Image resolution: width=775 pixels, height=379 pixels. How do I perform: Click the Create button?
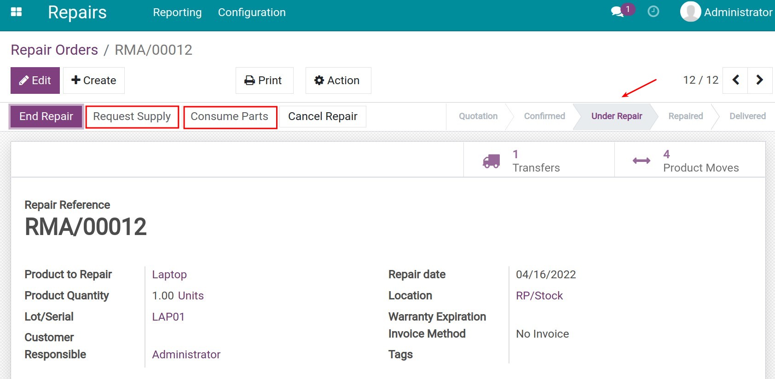click(94, 80)
